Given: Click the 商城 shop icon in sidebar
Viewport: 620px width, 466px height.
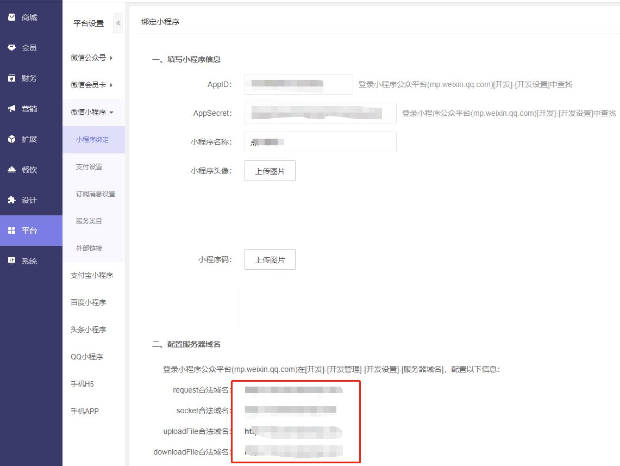Looking at the screenshot, I should click(11, 17).
